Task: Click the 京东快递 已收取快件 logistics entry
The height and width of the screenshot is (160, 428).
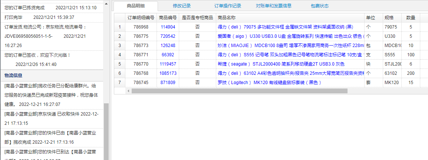Action: point(52,119)
